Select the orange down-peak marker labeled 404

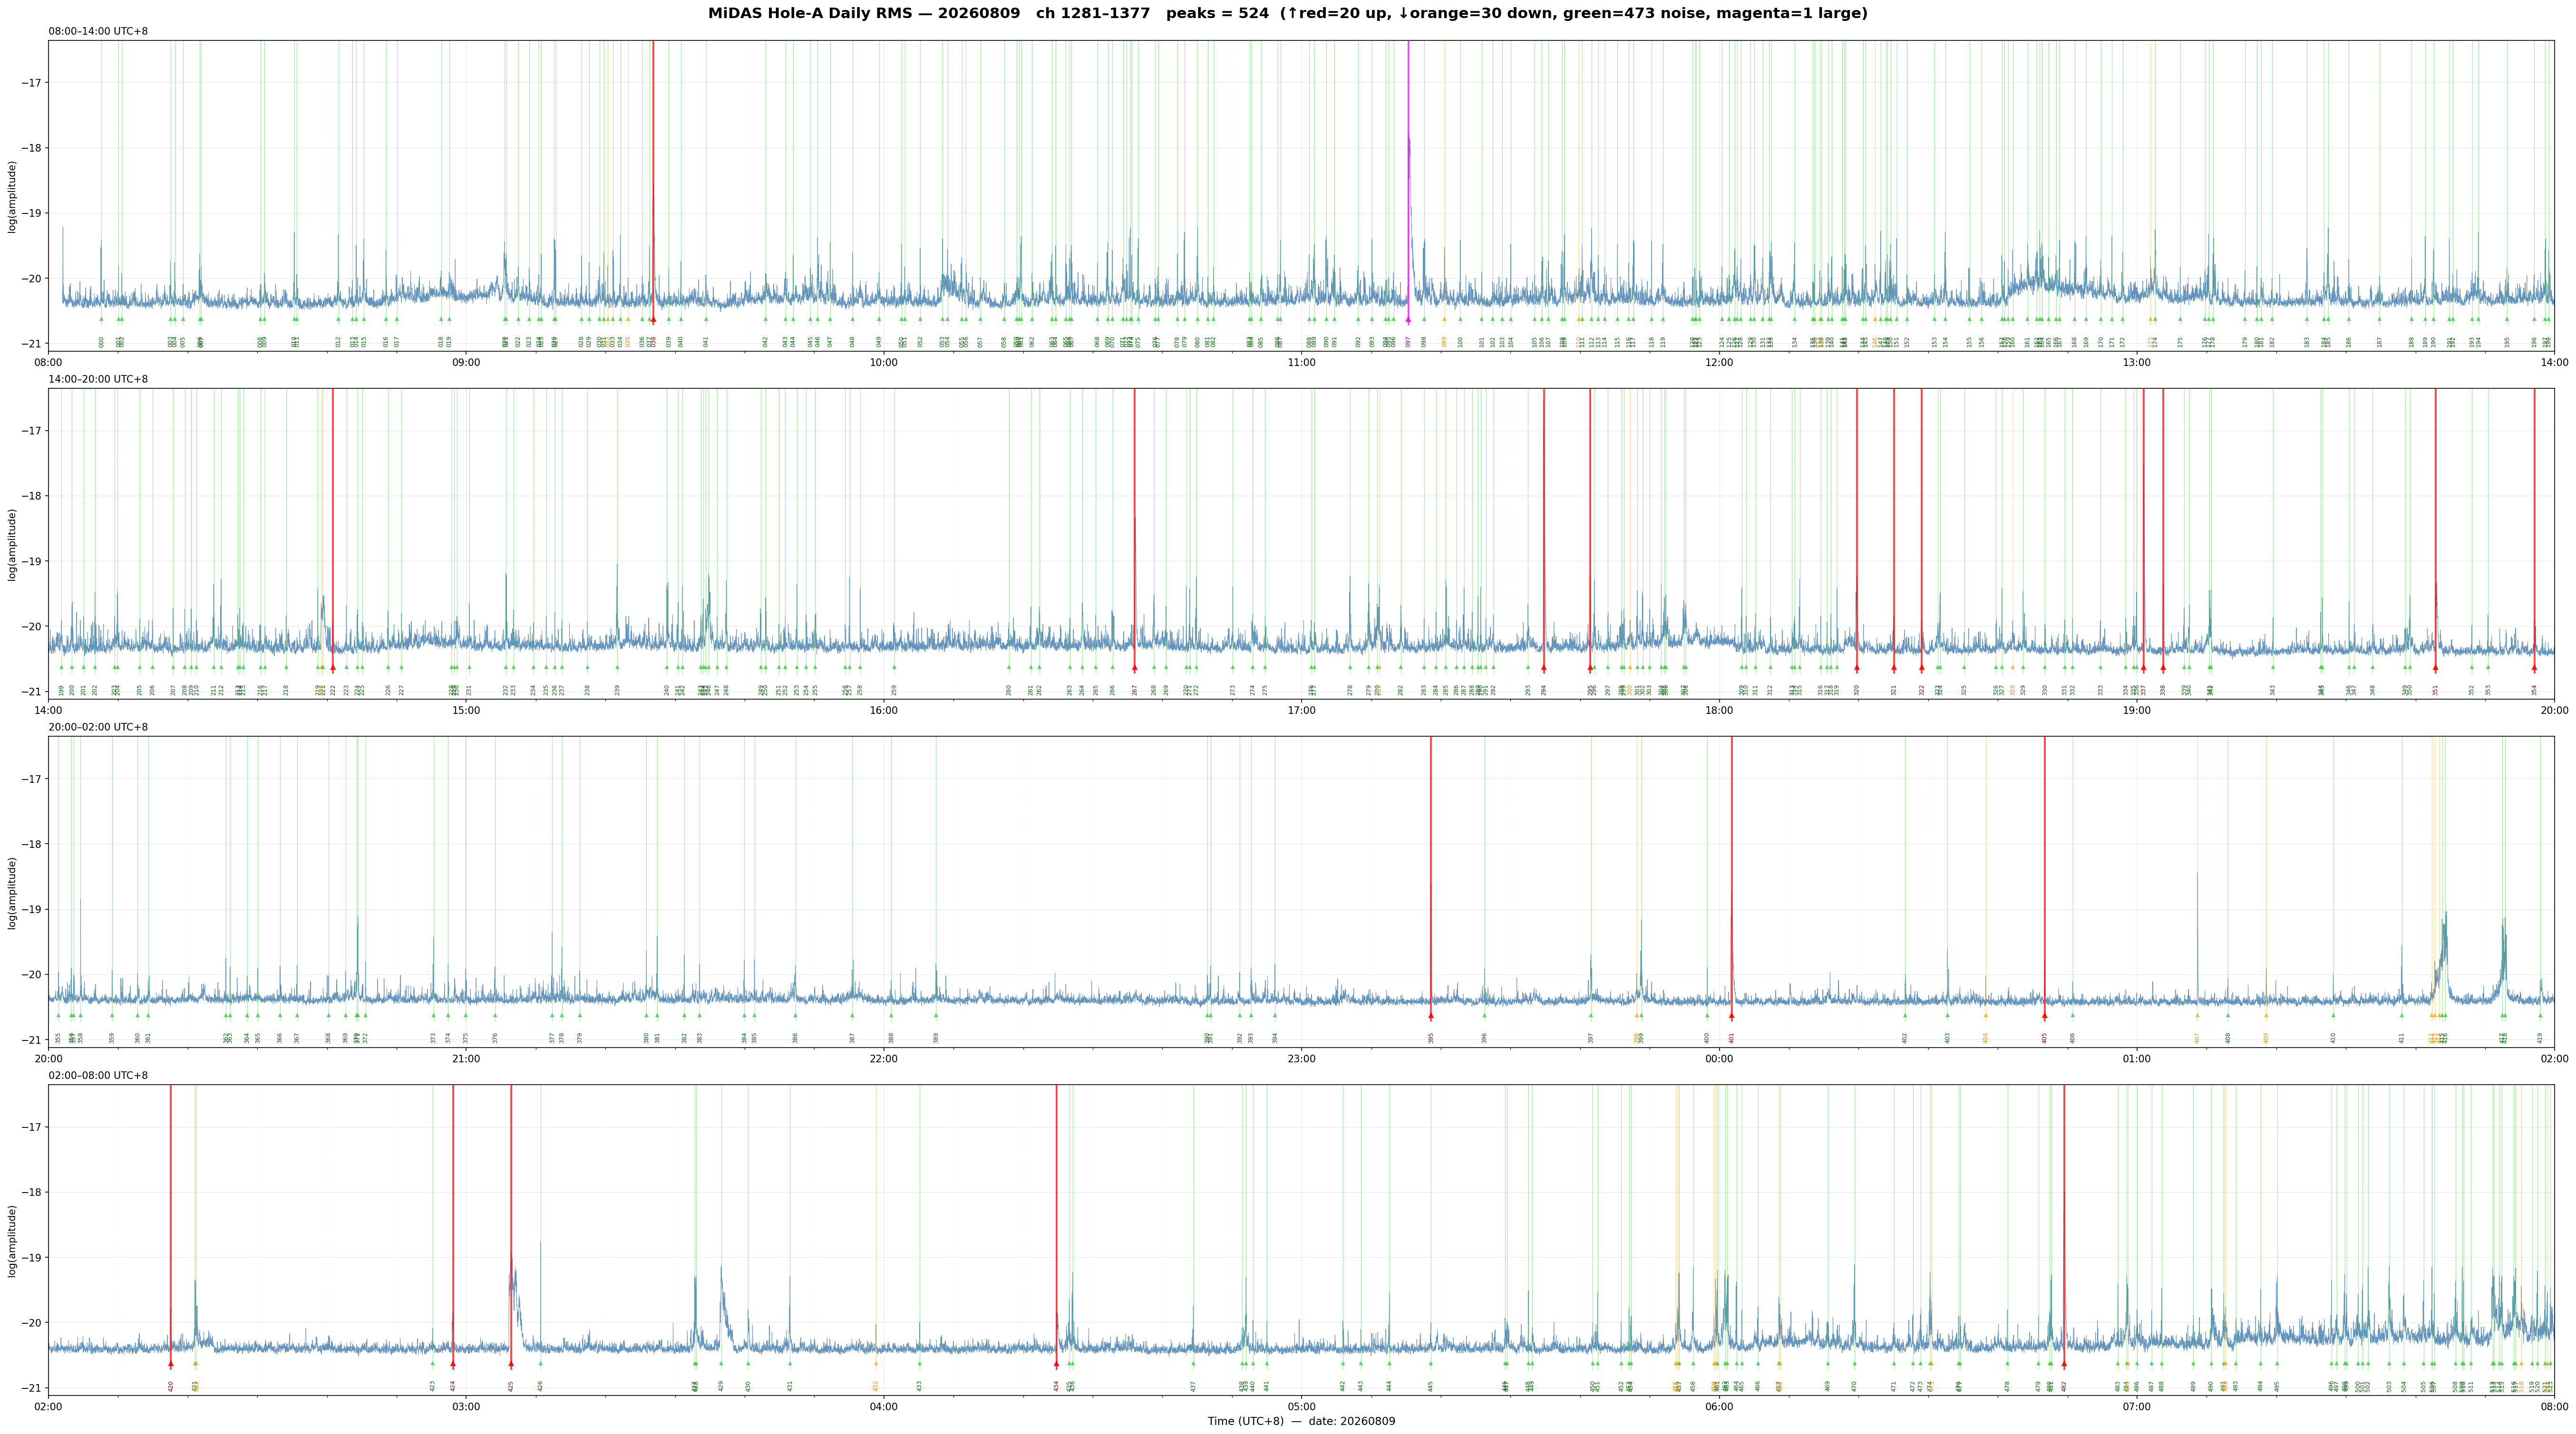pyautogui.click(x=1986, y=1016)
